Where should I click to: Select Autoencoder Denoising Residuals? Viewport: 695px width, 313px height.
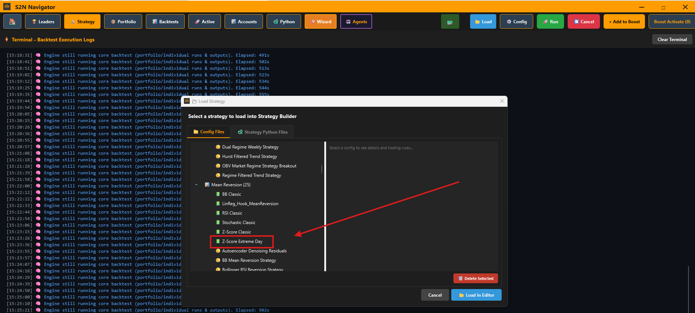tap(254, 251)
